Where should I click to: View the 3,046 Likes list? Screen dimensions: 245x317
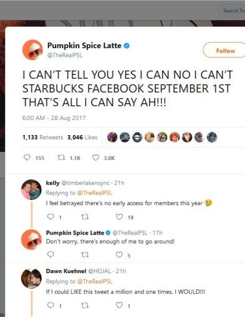tap(82, 138)
